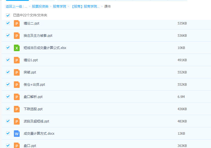
Task: Click the Word icon of 成交量计算方式.docx
Action: click(17, 134)
